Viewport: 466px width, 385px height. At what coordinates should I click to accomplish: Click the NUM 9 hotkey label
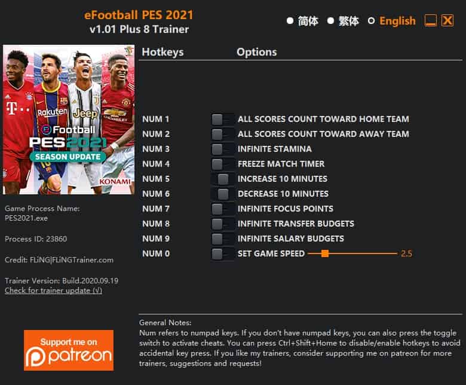(x=156, y=239)
